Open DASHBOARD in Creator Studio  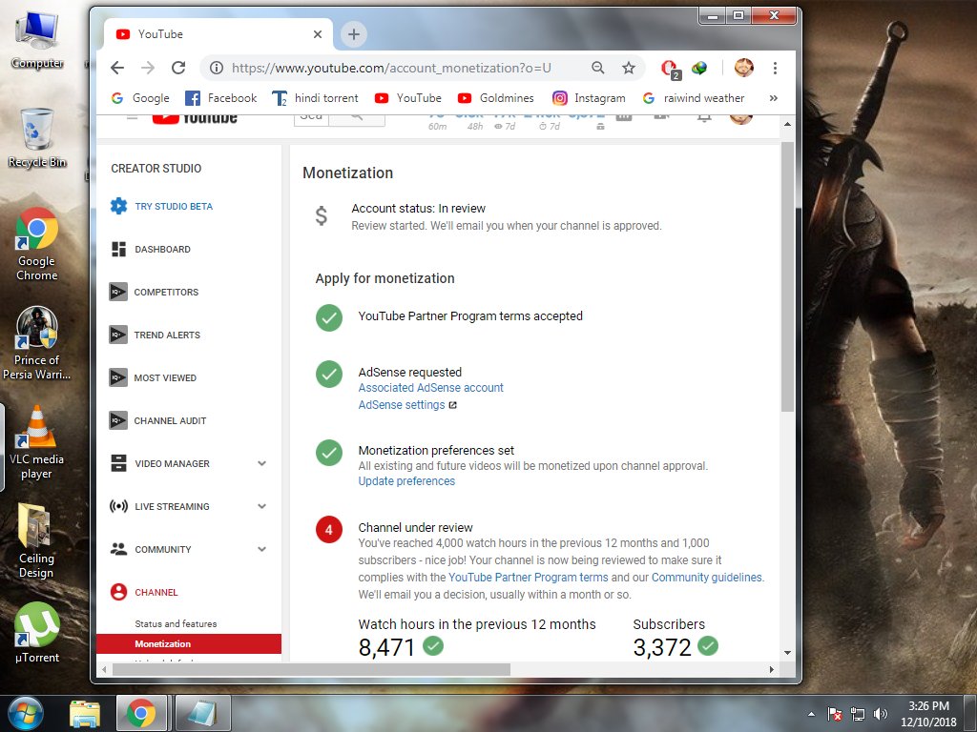(x=162, y=249)
